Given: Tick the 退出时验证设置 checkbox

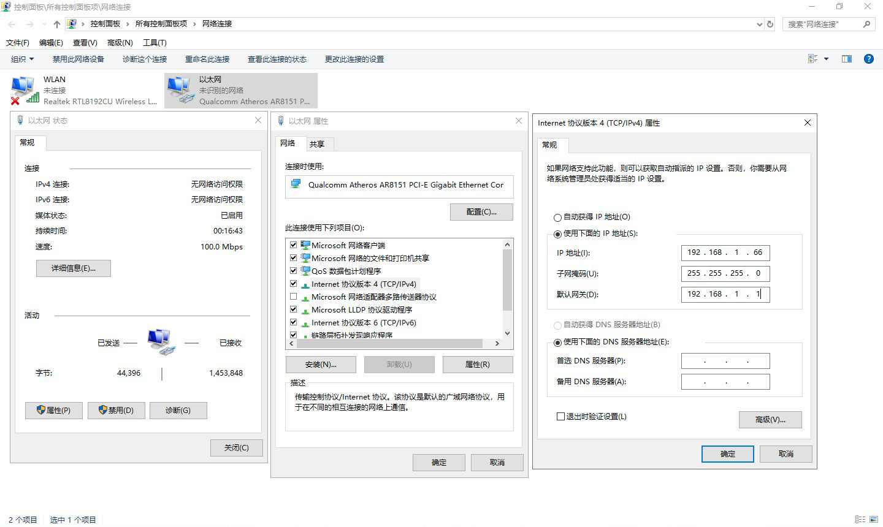Looking at the screenshot, I should (x=560, y=417).
